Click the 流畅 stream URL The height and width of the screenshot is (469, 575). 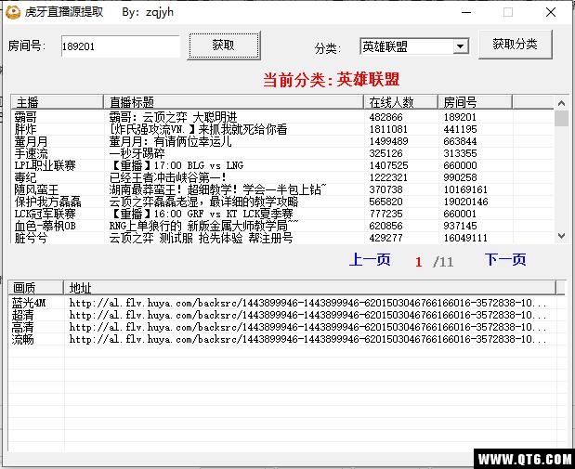coord(307,340)
